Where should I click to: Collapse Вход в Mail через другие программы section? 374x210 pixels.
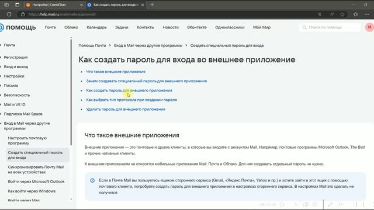coord(27,126)
